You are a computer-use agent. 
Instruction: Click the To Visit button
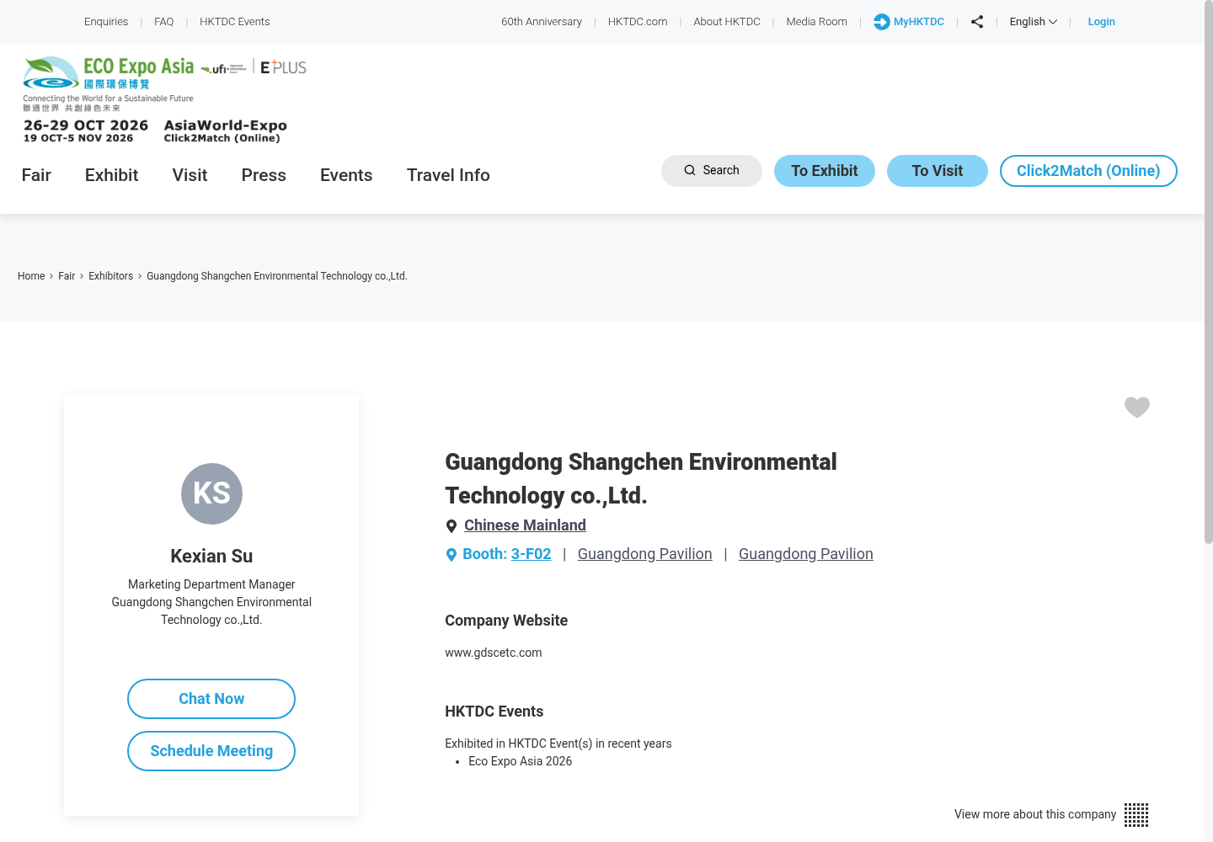(938, 171)
